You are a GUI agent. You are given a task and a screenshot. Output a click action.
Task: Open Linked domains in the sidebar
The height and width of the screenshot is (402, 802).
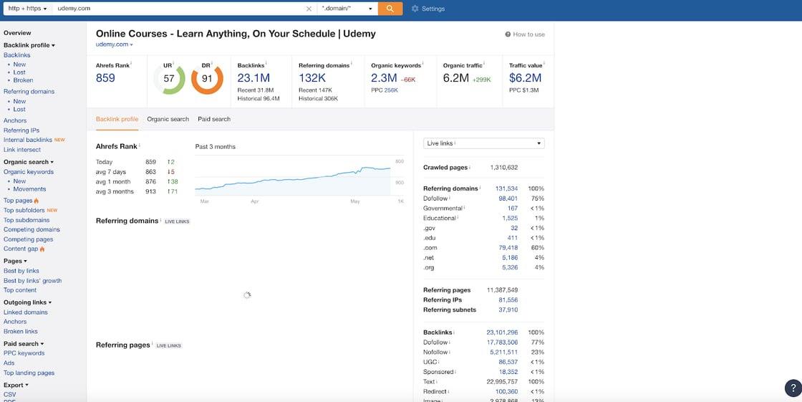point(26,312)
